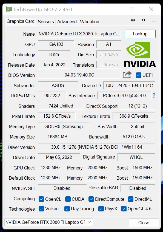Click the refresh icon in the toolbar

pyautogui.click(x=143, y=20)
